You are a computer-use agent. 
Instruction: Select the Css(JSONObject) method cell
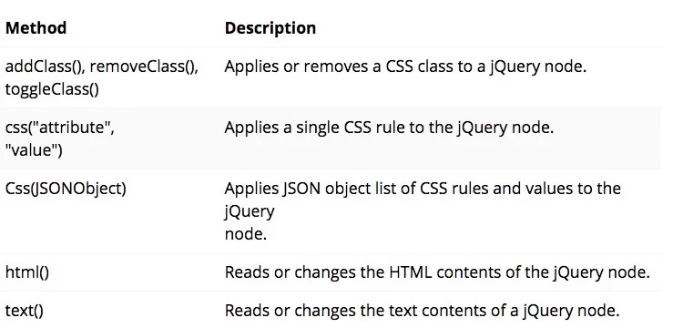pos(66,189)
